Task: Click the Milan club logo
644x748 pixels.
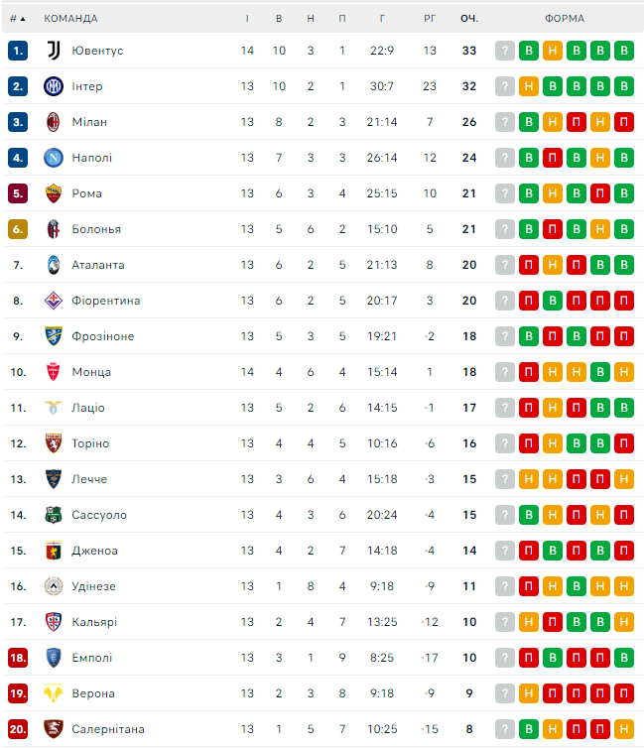Action: (53, 122)
